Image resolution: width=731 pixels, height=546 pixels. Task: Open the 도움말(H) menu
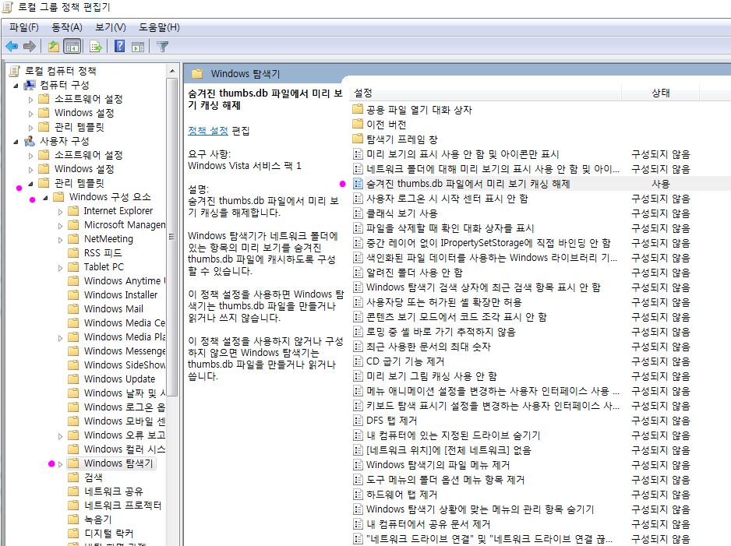pyautogui.click(x=159, y=27)
